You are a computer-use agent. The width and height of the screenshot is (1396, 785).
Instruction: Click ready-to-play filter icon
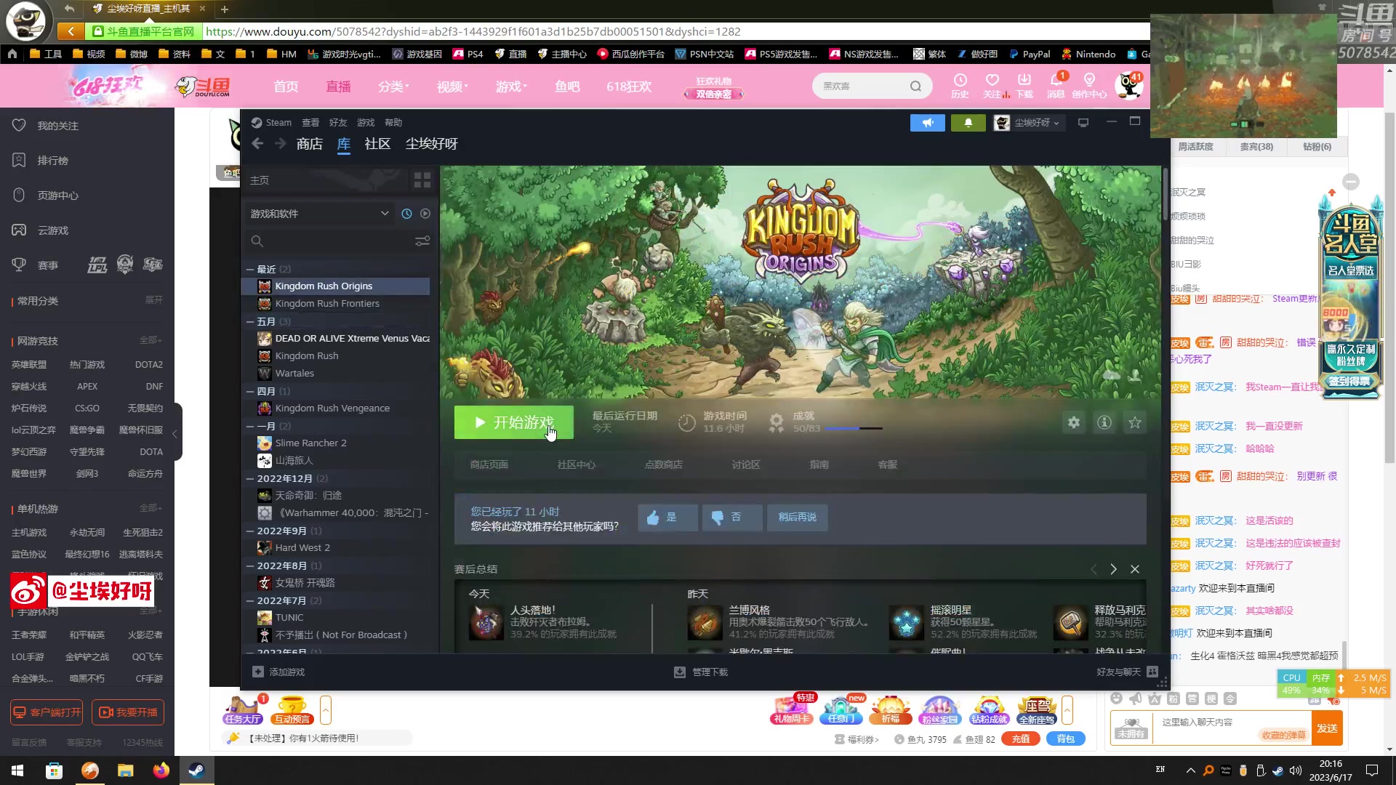pos(425,214)
